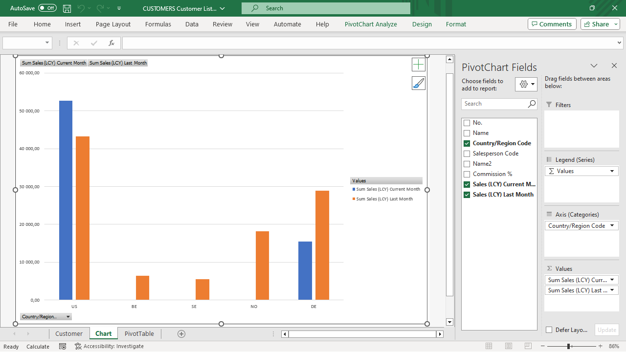This screenshot has width=626, height=352.
Task: Click the zoom slider handle
Action: coord(569,346)
